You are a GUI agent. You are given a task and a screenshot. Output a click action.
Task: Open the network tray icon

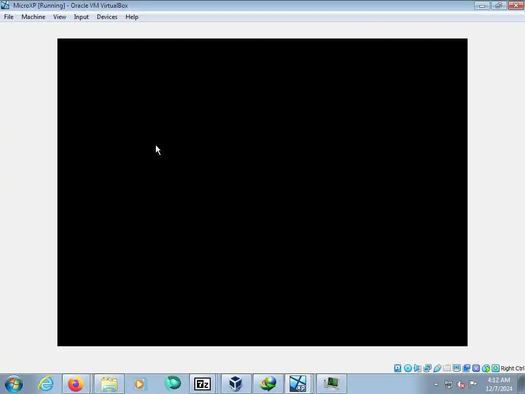click(x=449, y=384)
